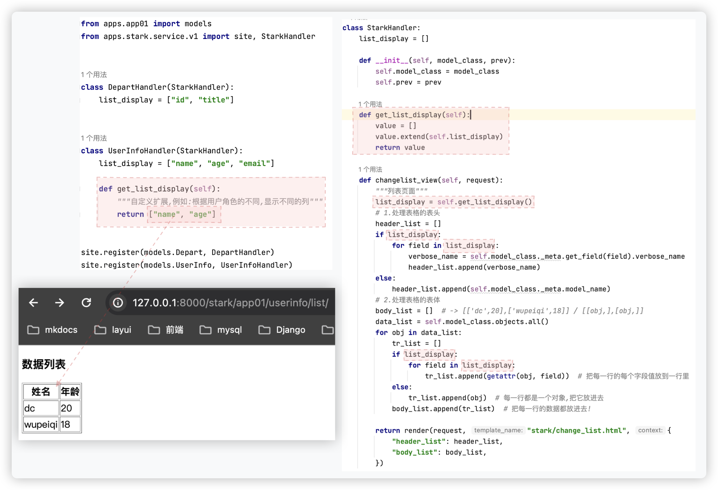Viewport: 718px width, 490px height.
Task: Click usages hint above DepartHandler class
Action: 94,75
